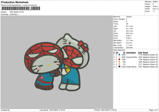Click thread code '1176' in the table
This screenshot has height=112, width=159.
tap(140, 55)
